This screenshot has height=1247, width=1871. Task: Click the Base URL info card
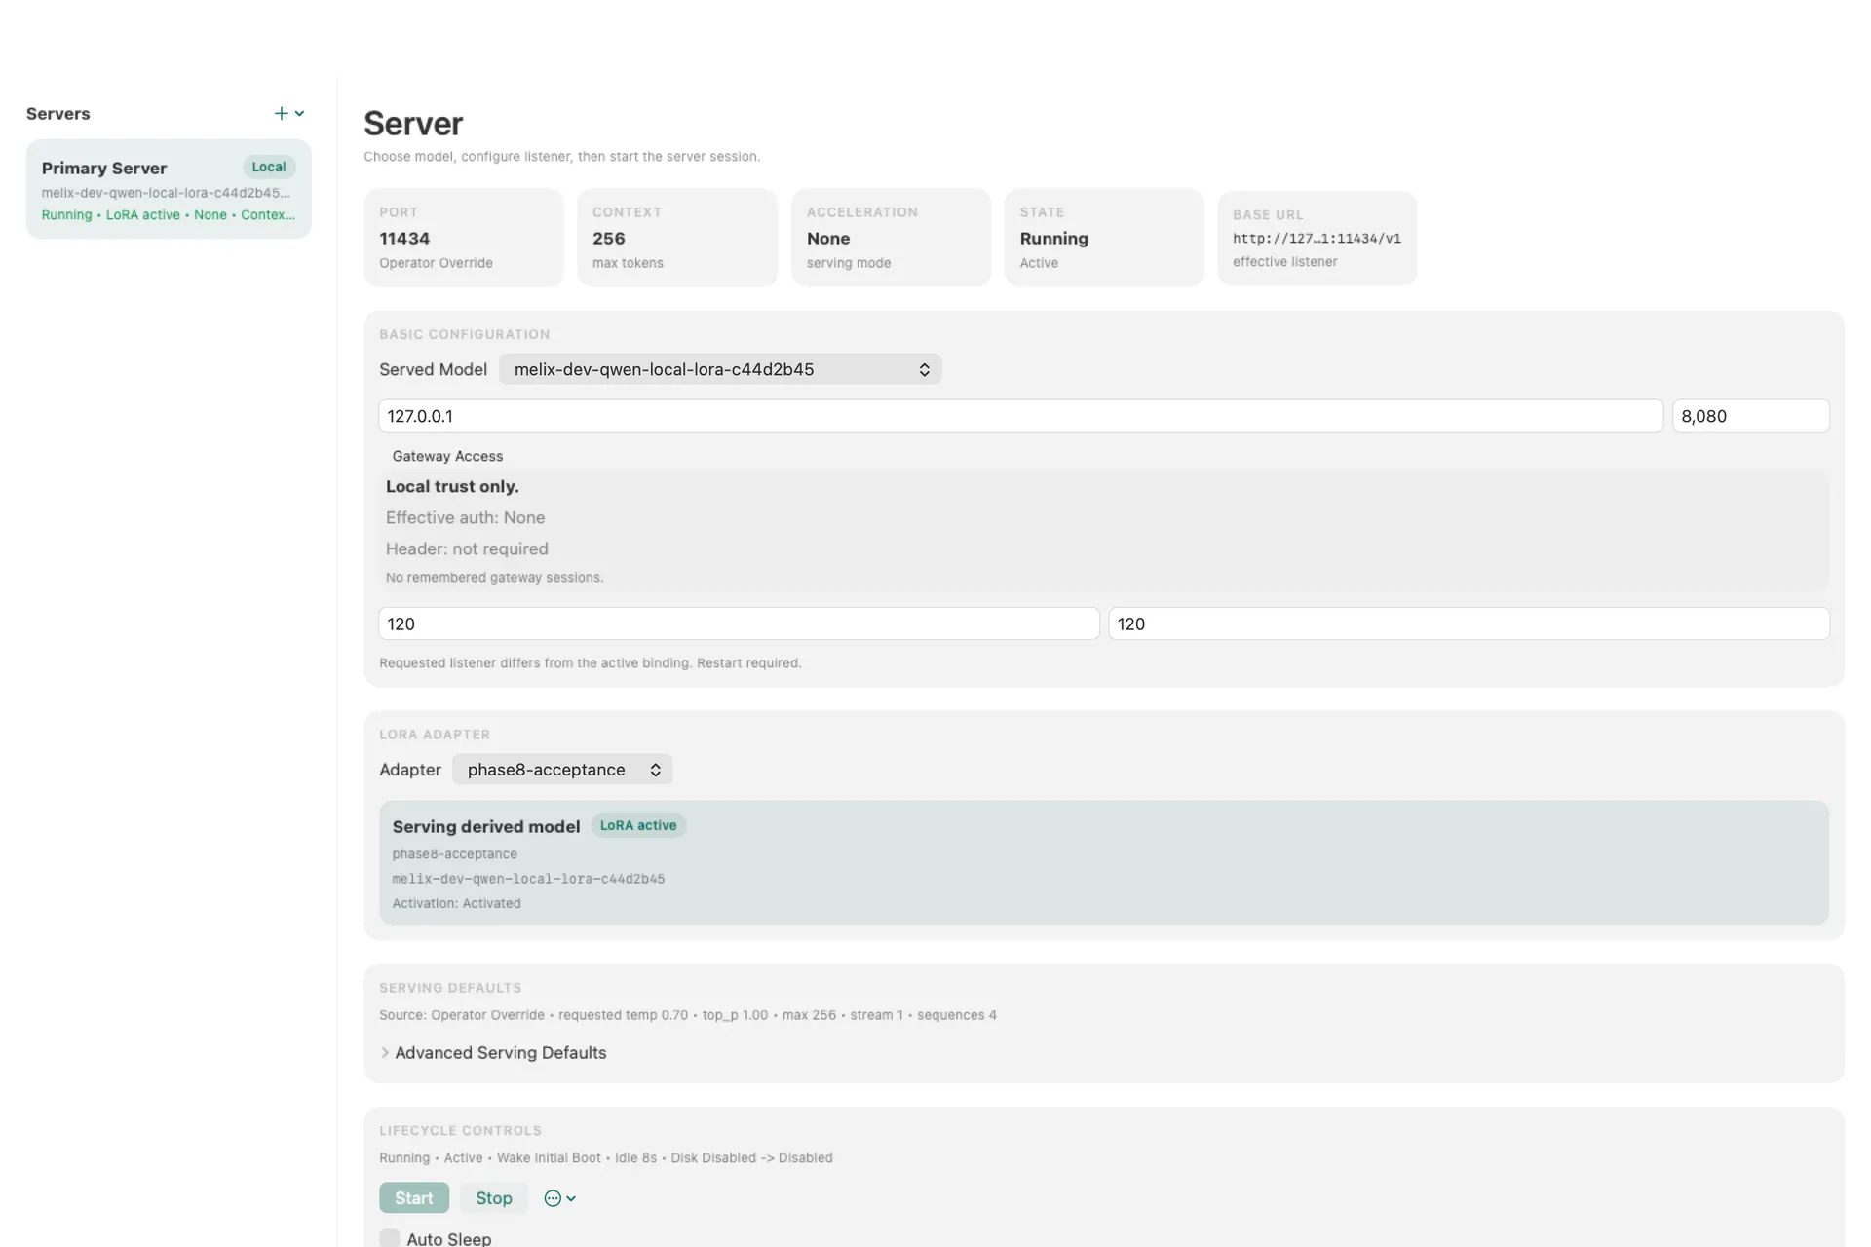[1317, 238]
